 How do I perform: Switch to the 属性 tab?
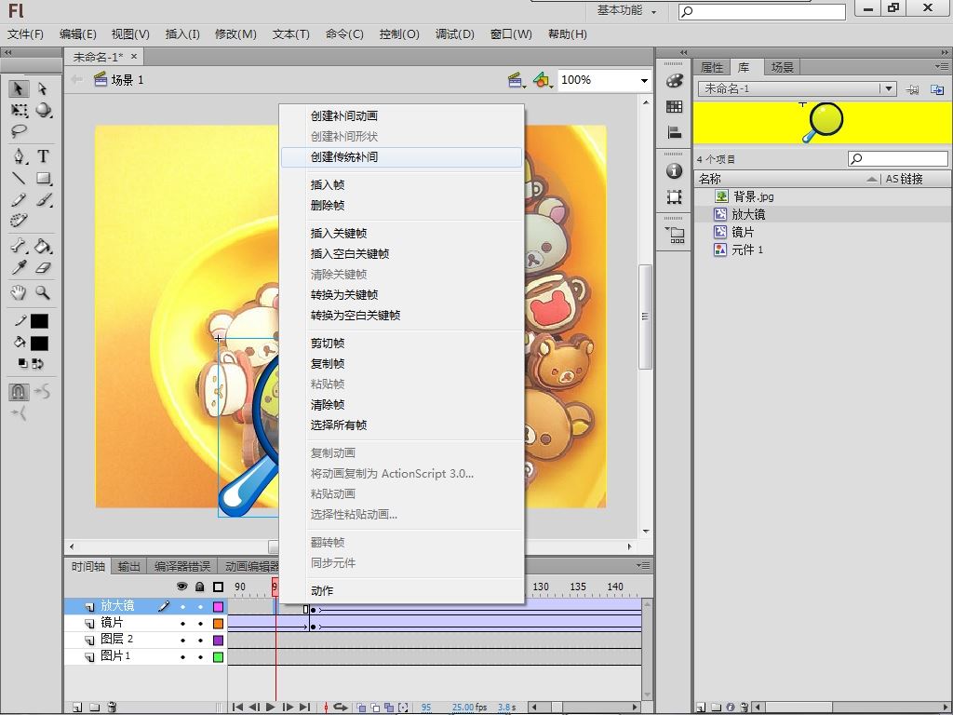(x=712, y=67)
